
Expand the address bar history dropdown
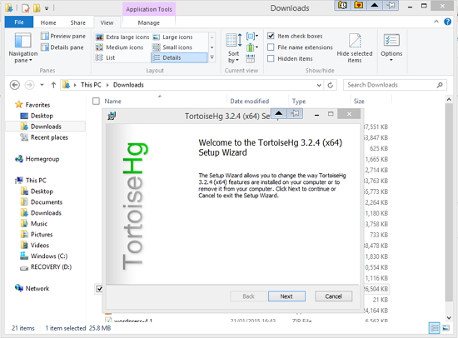(319, 85)
